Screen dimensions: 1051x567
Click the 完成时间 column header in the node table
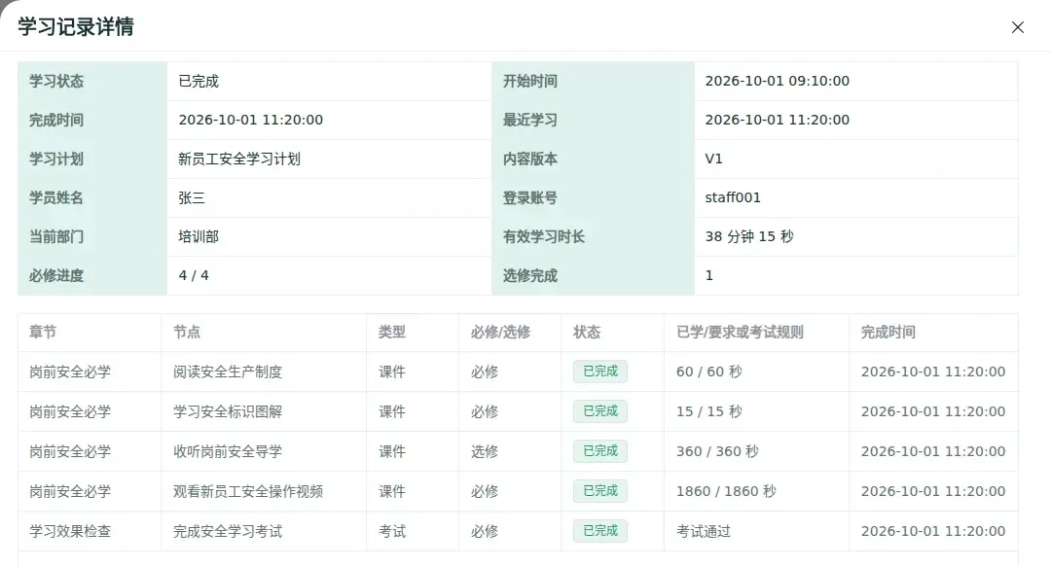(888, 332)
